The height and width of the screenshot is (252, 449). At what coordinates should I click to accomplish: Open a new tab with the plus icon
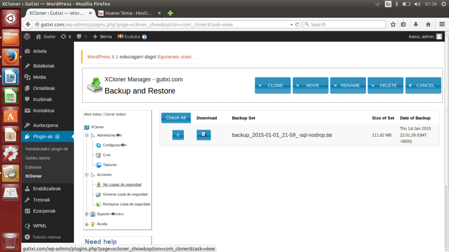click(x=170, y=13)
